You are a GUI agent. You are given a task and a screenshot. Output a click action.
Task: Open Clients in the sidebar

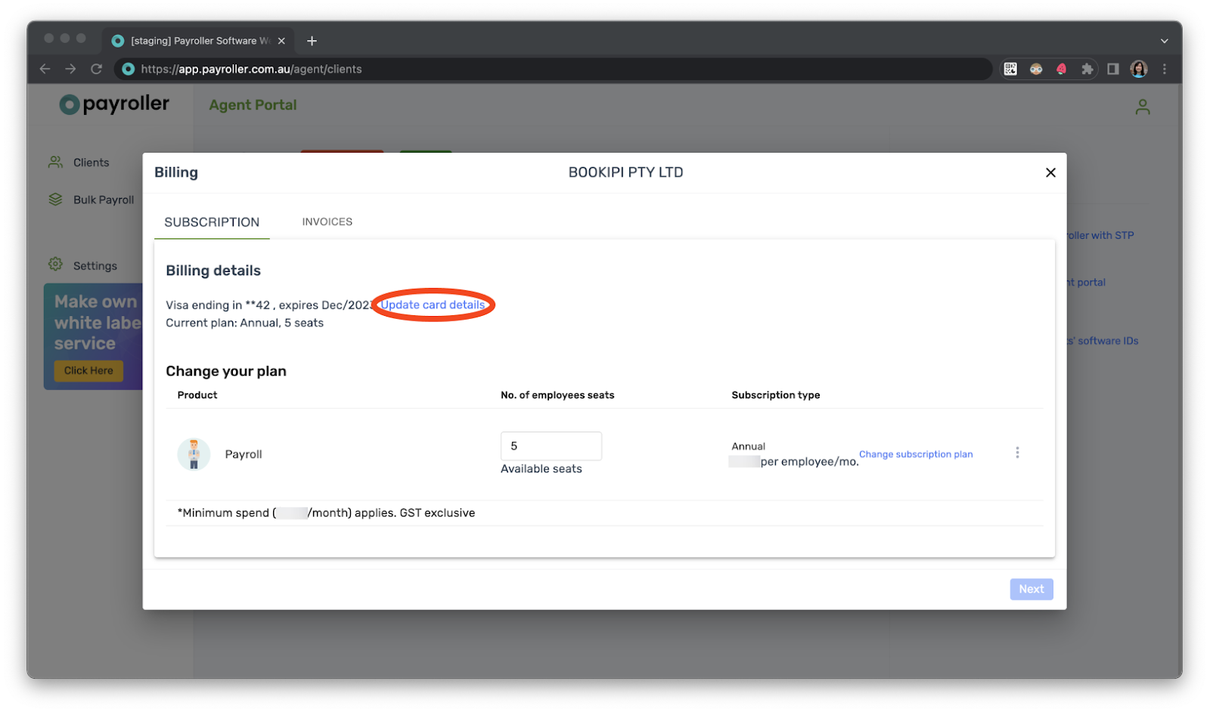91,163
